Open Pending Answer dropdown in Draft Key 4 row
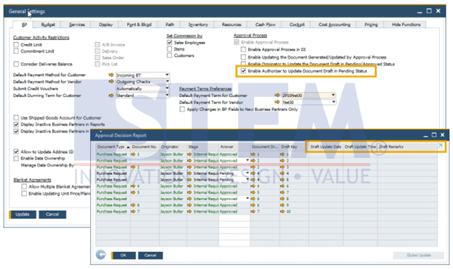Viewport: 453px width, 269px height. [x=248, y=173]
